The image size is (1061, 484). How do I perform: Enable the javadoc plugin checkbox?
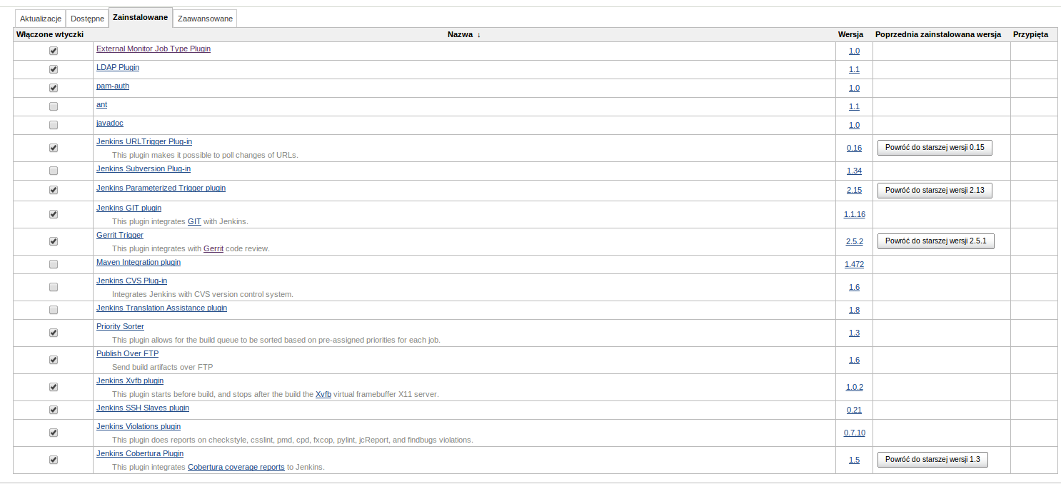coord(54,126)
